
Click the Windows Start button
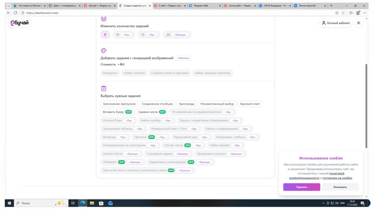click(8, 203)
